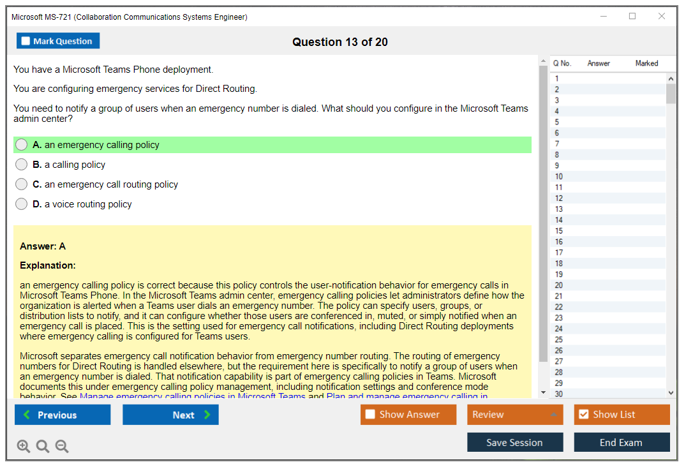686x469 pixels.
Task: Select question 8 in the list
Action: click(x=608, y=154)
